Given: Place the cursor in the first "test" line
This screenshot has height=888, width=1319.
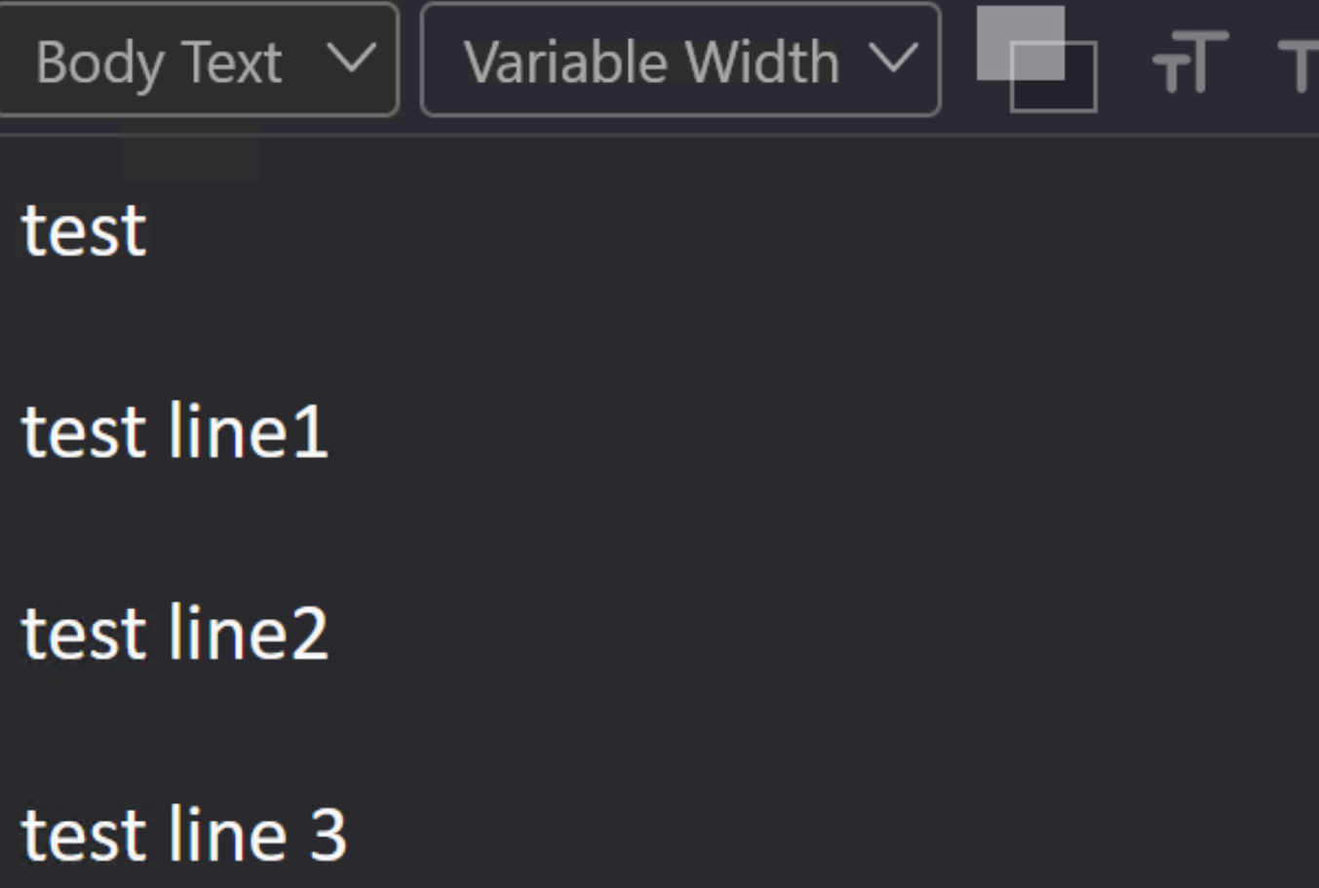Looking at the screenshot, I should coord(85,231).
